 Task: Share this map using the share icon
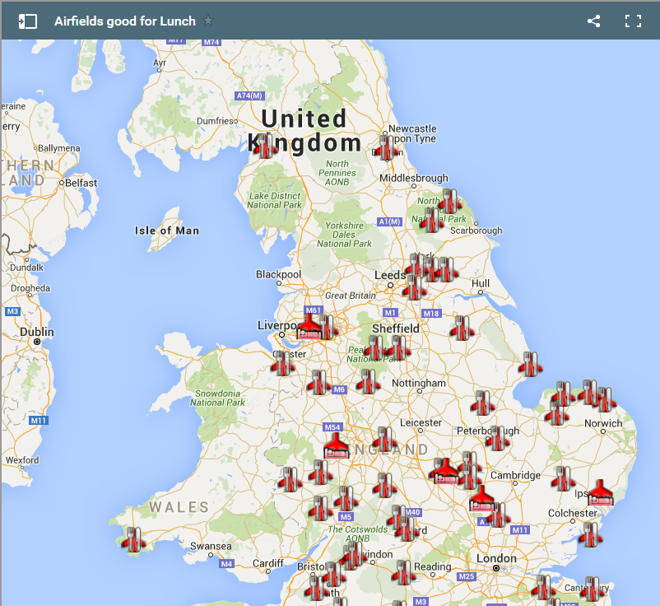click(x=593, y=21)
